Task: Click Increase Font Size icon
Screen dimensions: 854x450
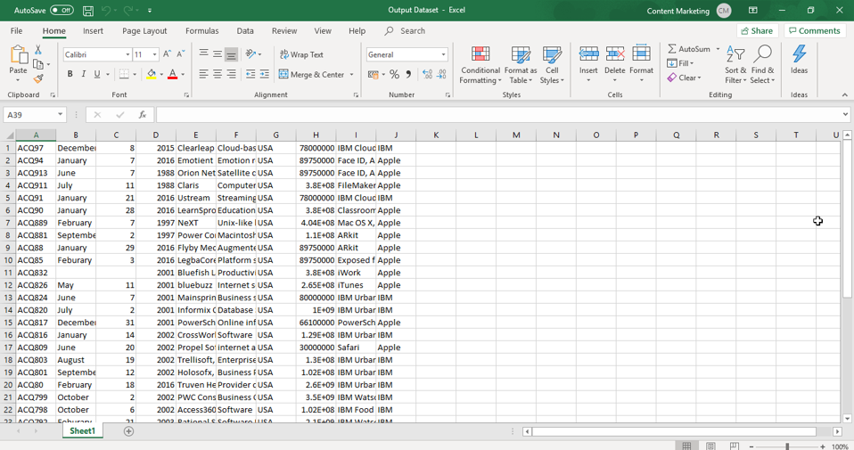Action: (168, 53)
